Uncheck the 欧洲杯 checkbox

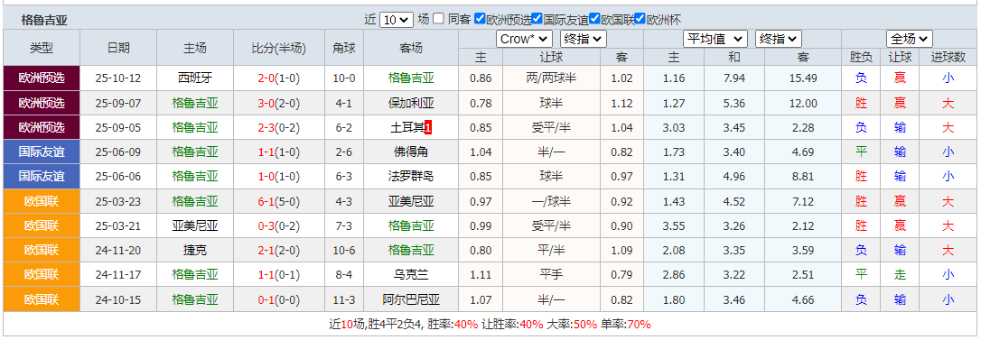640,19
